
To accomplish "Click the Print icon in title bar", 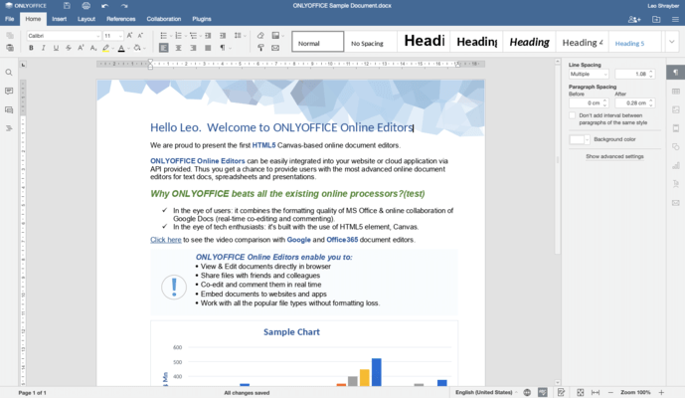I will pyautogui.click(x=86, y=6).
